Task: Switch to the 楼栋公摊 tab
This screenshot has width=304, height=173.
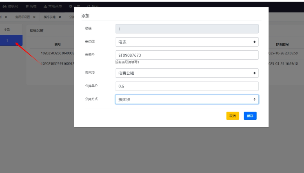Action: [50, 17]
